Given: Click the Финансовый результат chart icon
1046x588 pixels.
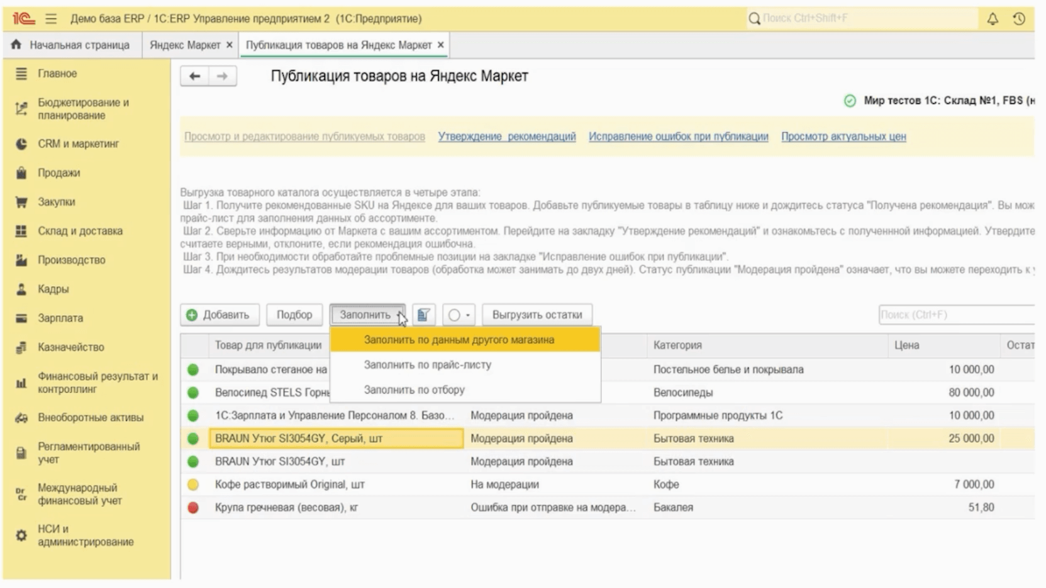Looking at the screenshot, I should (x=21, y=383).
